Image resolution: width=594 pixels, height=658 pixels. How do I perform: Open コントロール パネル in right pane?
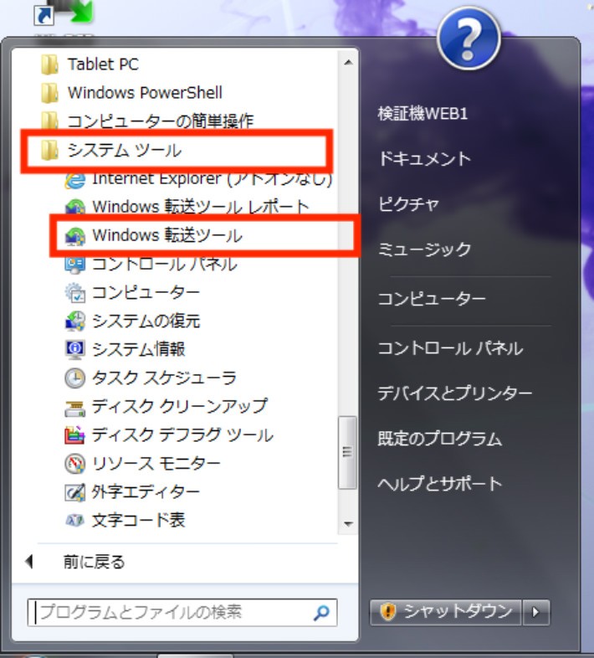(451, 348)
